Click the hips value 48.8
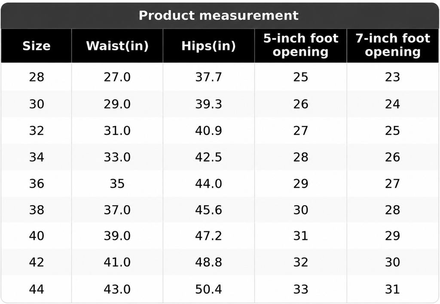Image resolution: width=440 pixels, height=304 pixels. (208, 262)
